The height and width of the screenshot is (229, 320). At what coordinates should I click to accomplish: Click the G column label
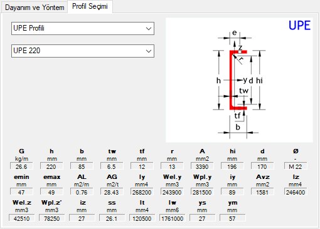click(21, 151)
